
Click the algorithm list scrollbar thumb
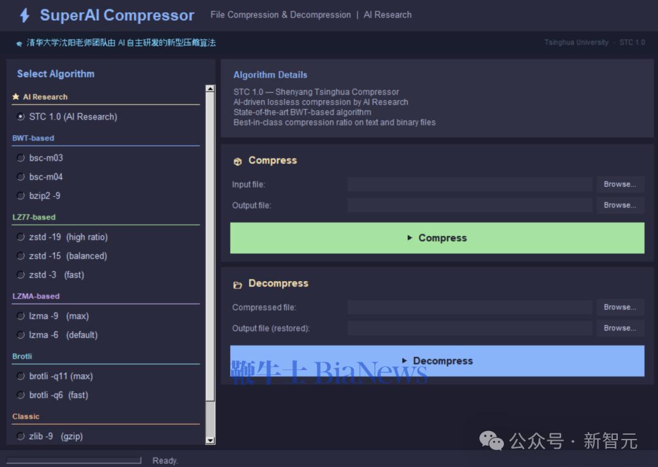tap(210, 247)
